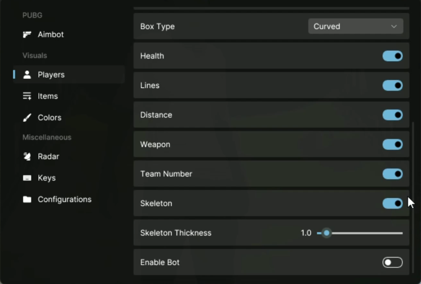This screenshot has height=284, width=421.
Task: Click the Skeleton Thickness slider handle
Action: (x=327, y=233)
